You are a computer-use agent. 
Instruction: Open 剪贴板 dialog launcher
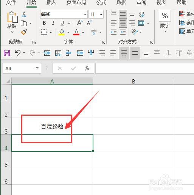34,42
